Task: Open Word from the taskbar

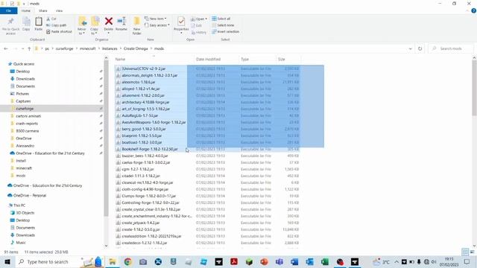Action: point(294,261)
